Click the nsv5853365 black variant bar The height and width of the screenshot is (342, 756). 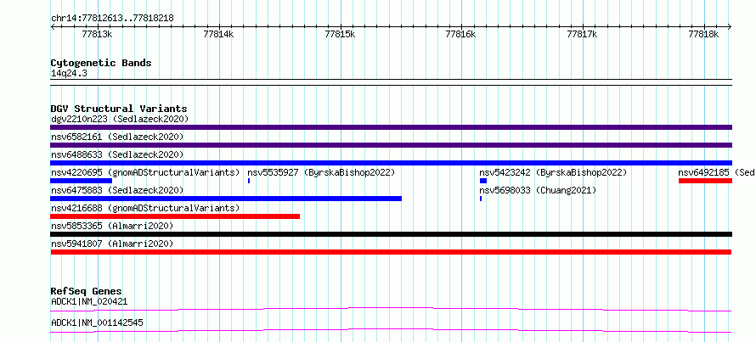pyautogui.click(x=391, y=234)
